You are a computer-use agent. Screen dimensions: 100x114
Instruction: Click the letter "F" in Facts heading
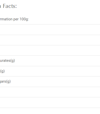(x=4, y=6)
